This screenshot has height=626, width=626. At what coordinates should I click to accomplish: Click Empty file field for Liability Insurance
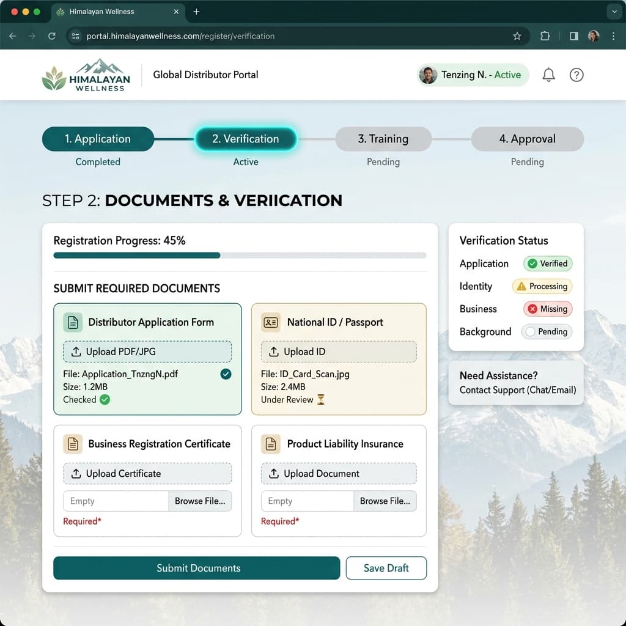pyautogui.click(x=307, y=501)
